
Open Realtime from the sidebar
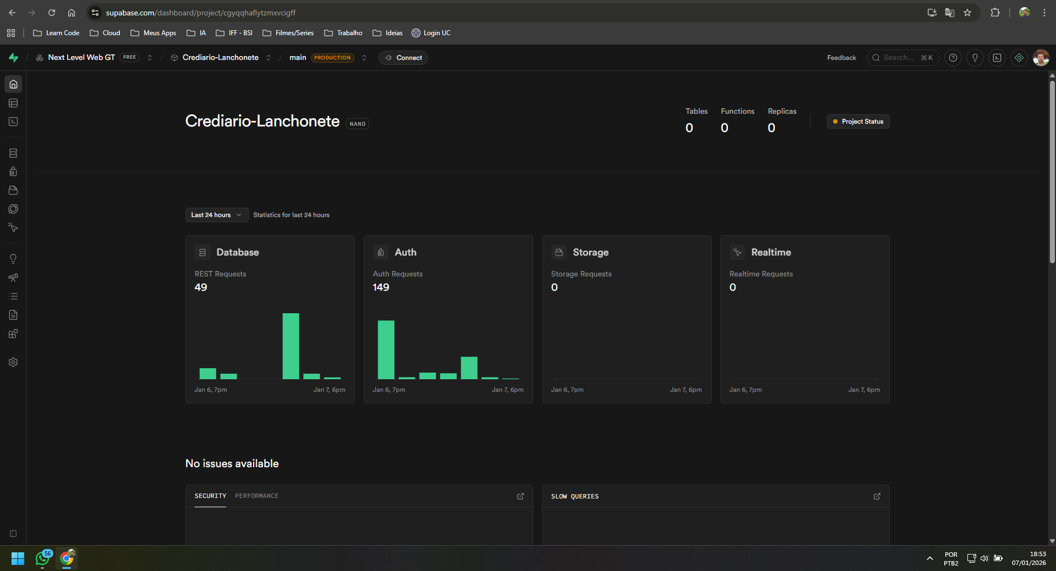13,228
